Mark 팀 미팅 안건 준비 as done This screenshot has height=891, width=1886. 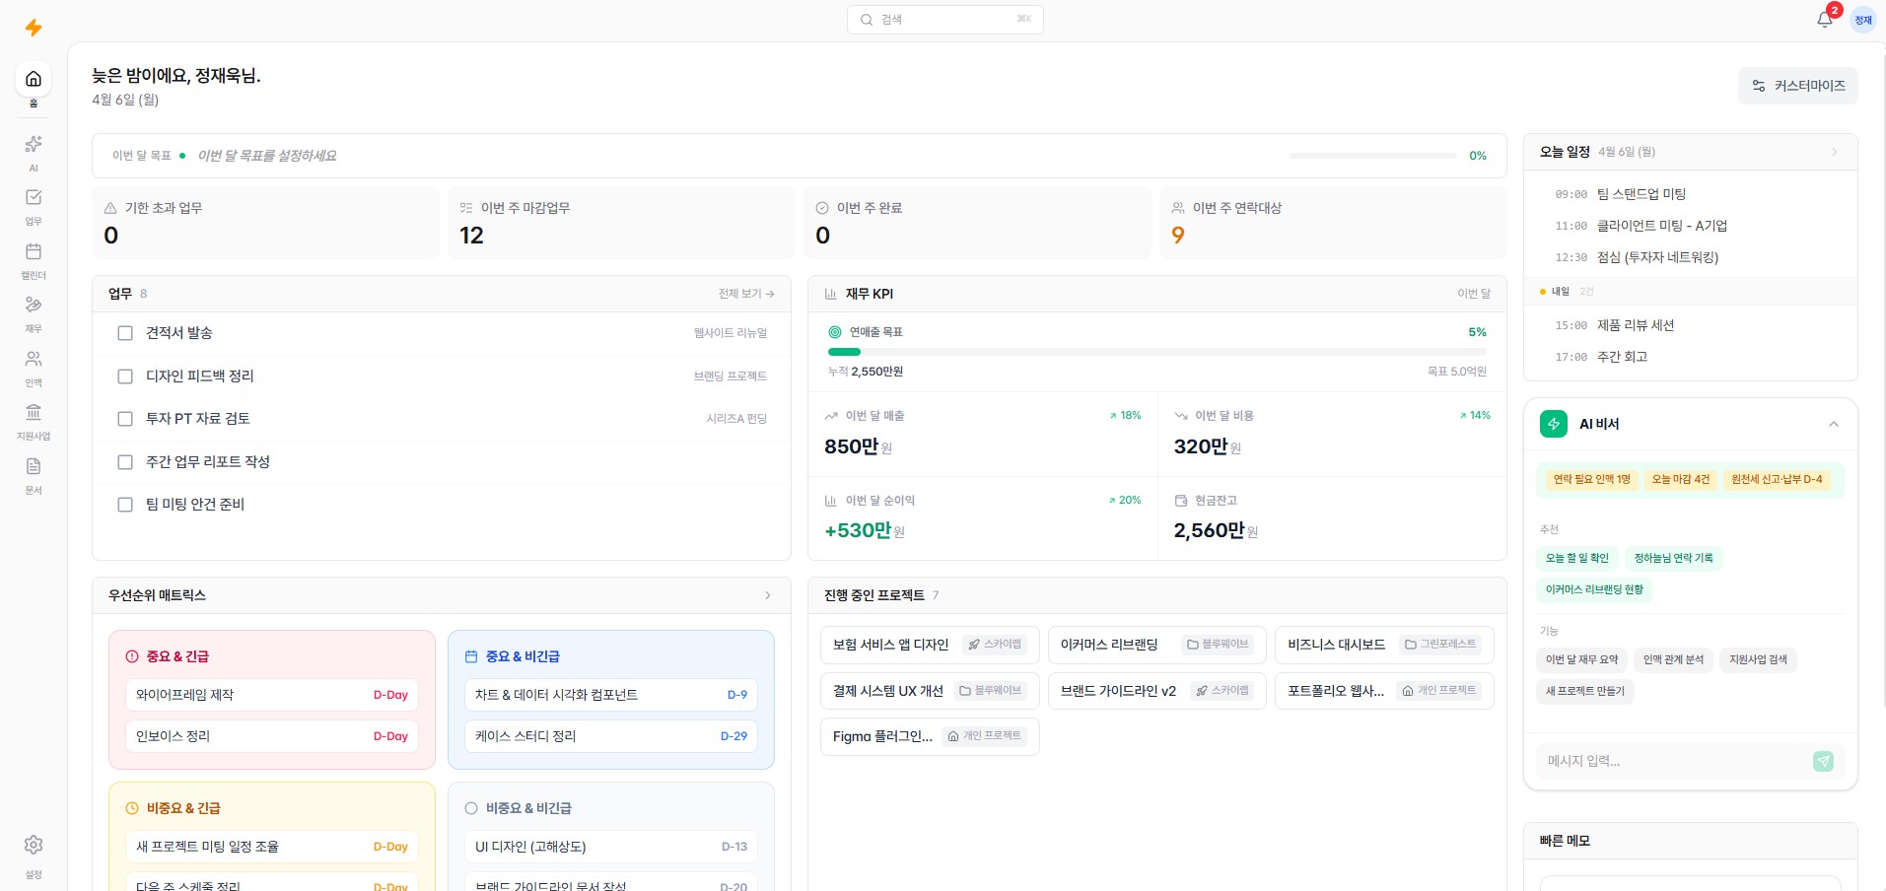(x=125, y=505)
